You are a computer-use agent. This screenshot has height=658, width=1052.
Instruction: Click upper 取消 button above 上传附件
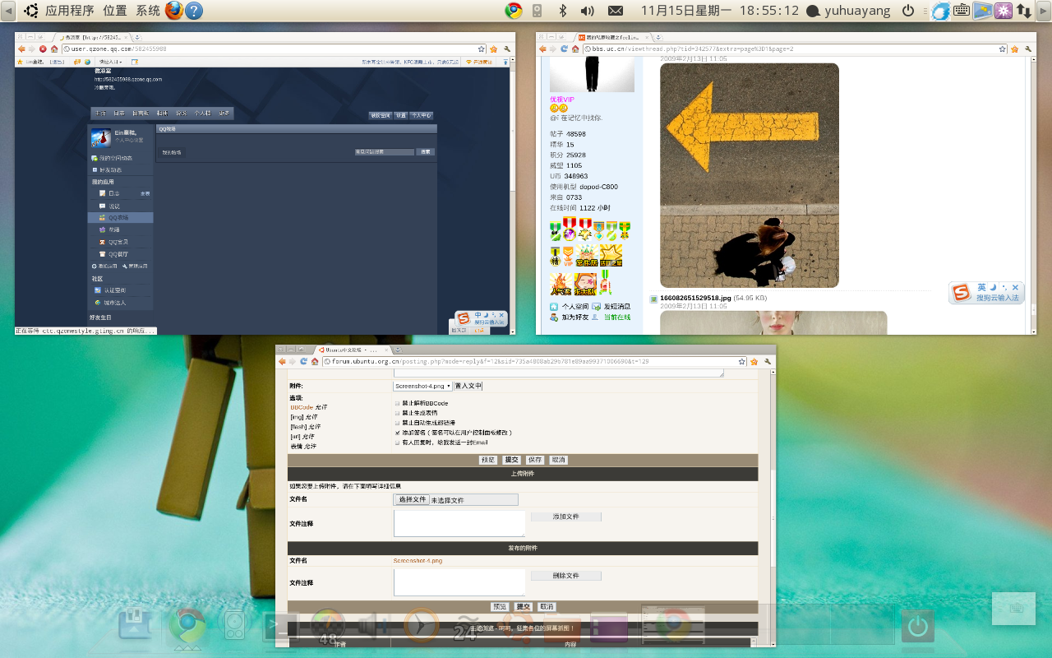[559, 460]
